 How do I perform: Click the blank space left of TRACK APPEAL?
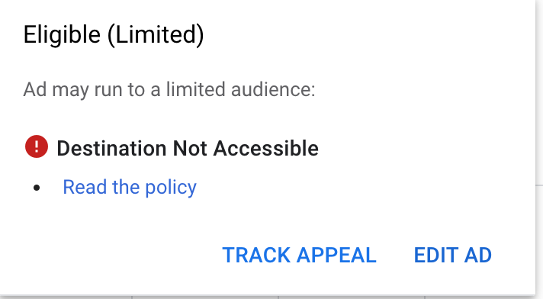[114, 256]
